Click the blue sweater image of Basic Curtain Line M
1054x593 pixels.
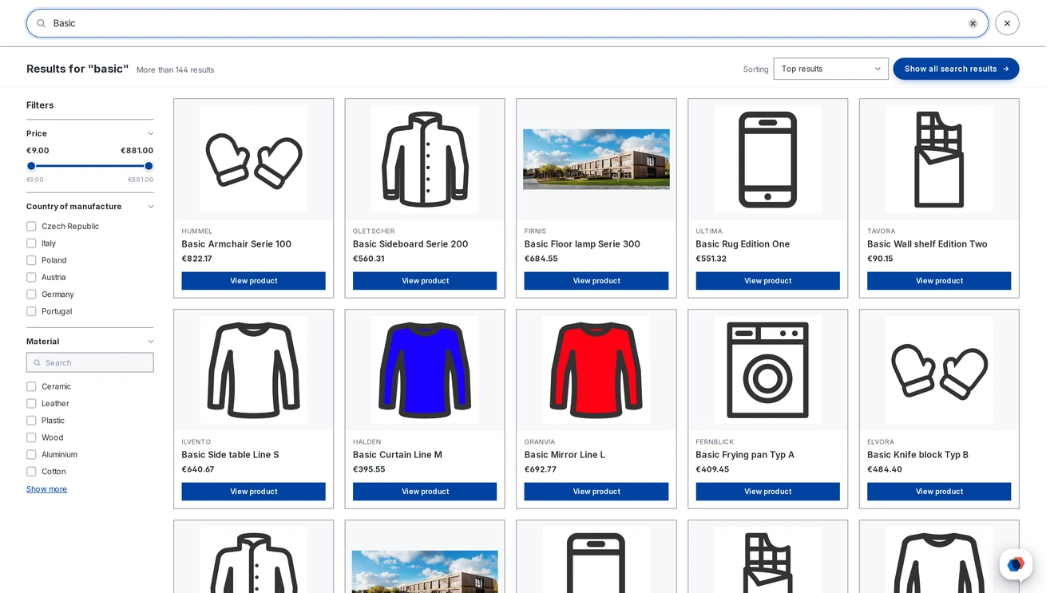click(x=425, y=370)
